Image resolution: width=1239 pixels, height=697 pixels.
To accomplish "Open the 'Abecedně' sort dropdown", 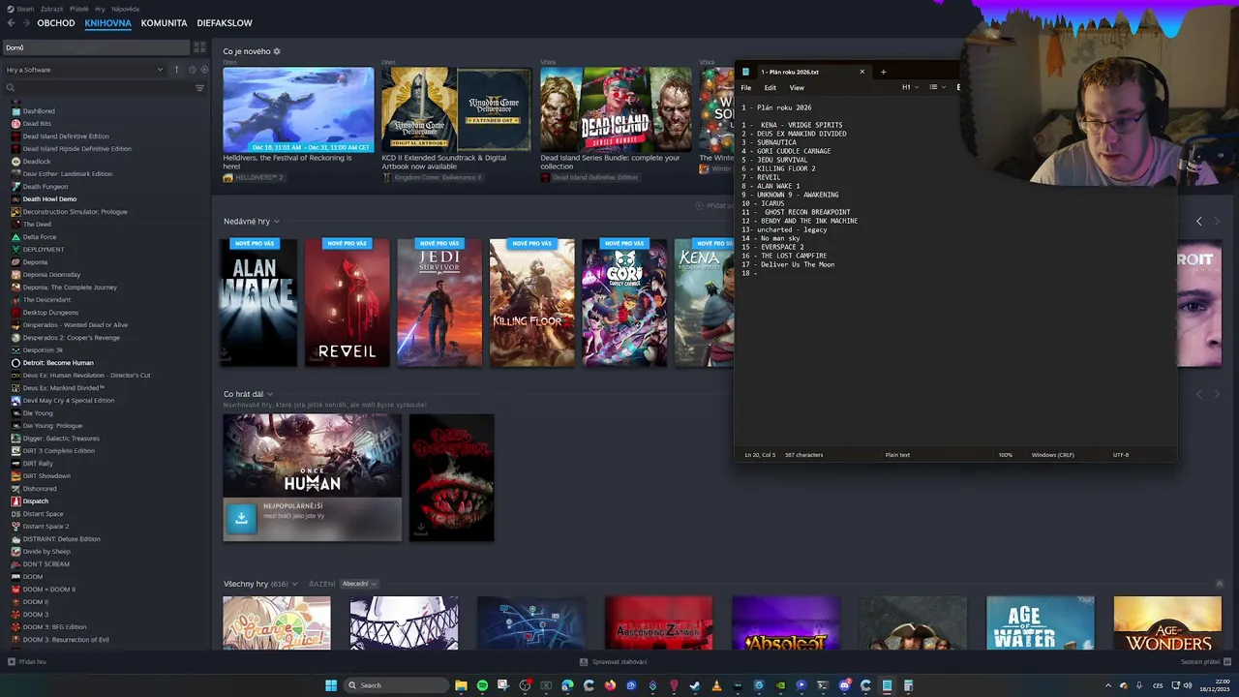I will coord(359,584).
